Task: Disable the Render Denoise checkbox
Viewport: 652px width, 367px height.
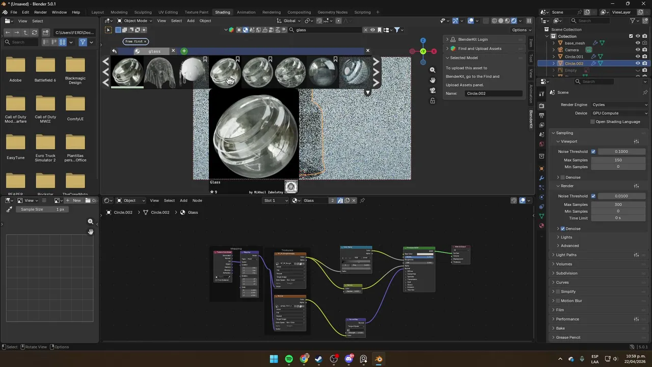Action: (562, 229)
